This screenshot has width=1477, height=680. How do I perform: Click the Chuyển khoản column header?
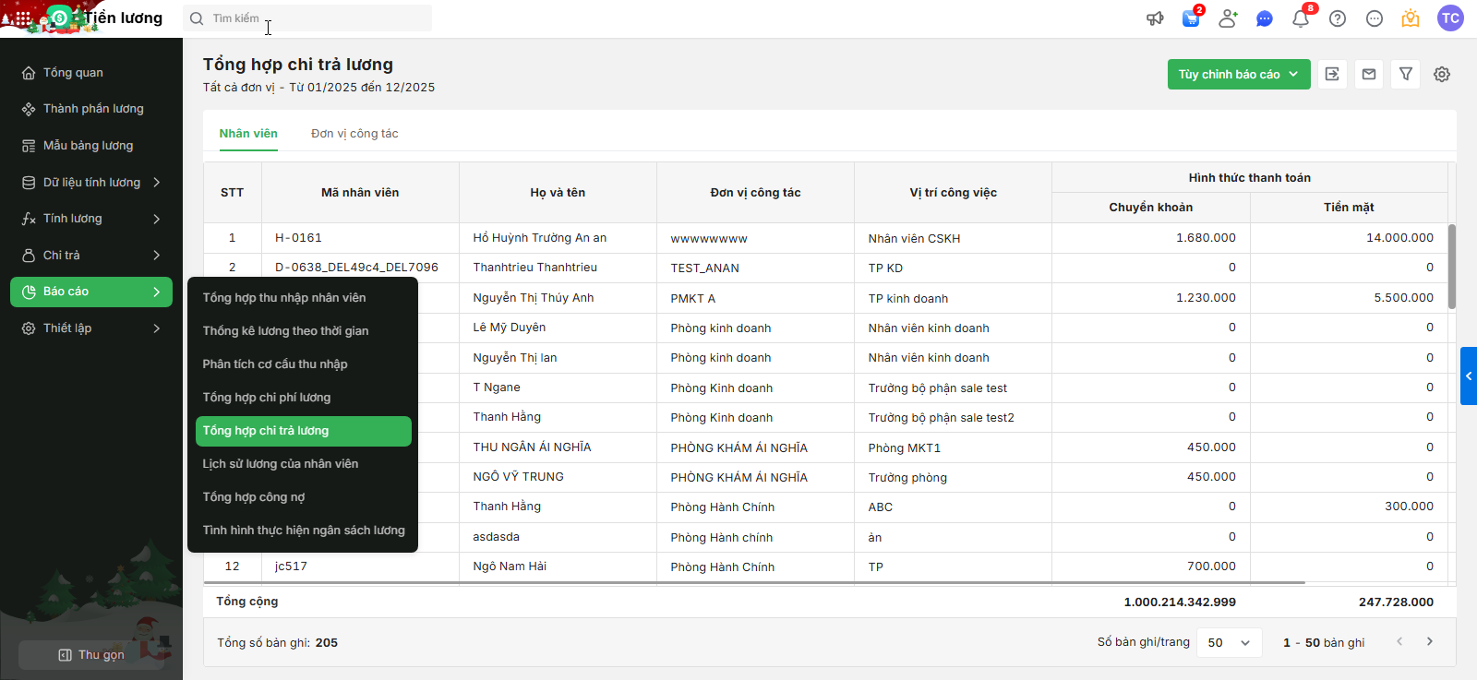(1151, 208)
